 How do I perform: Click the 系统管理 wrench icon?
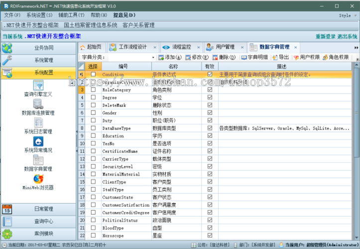7,60
